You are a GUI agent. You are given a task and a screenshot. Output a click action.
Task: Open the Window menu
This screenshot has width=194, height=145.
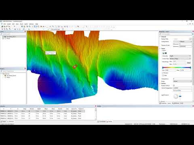[x=32, y=24]
